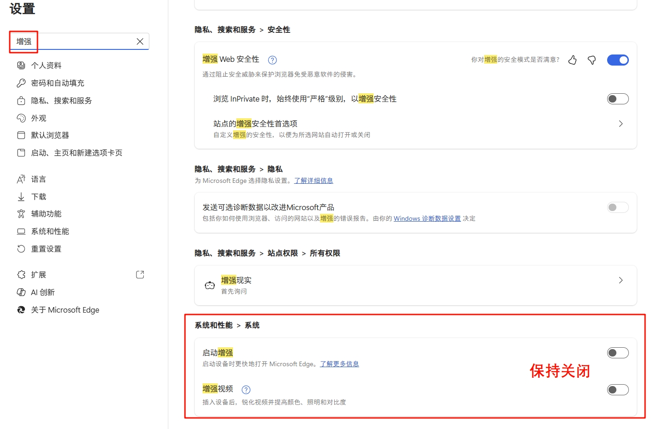Enable the 启动增强 toggle
This screenshot has height=429, width=658.
point(618,353)
